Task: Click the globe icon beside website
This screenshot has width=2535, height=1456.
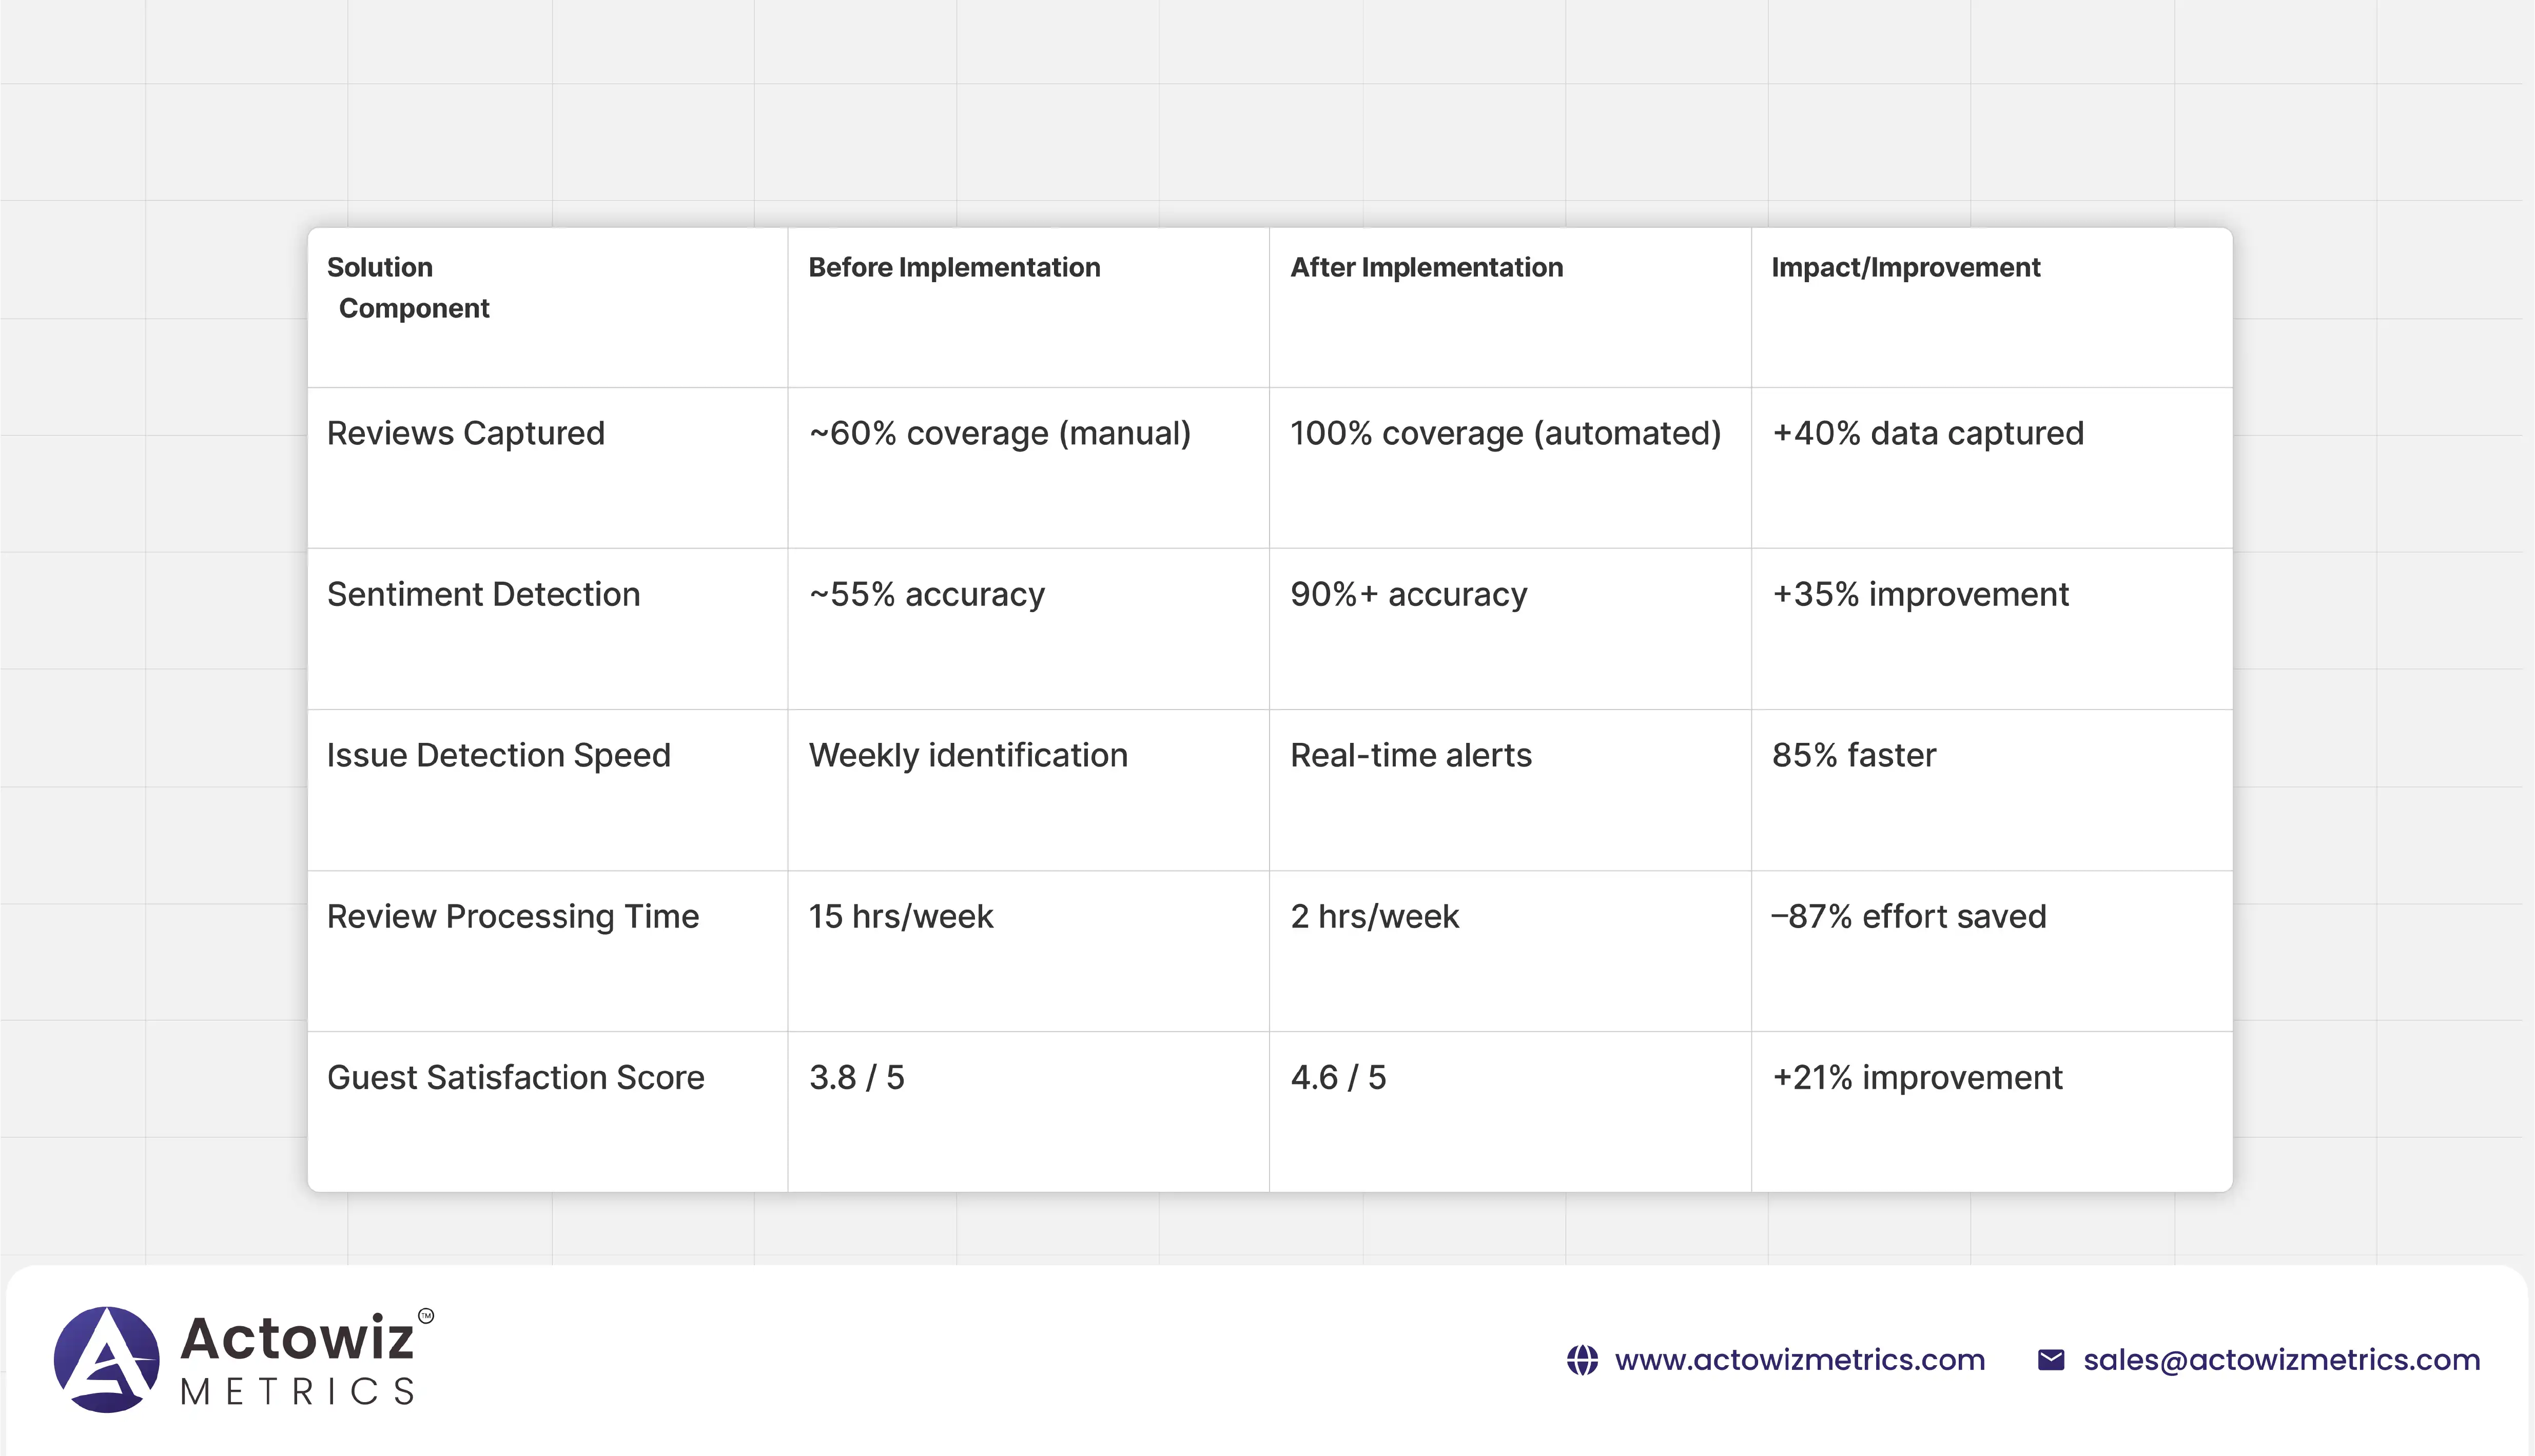Action: tap(1581, 1360)
